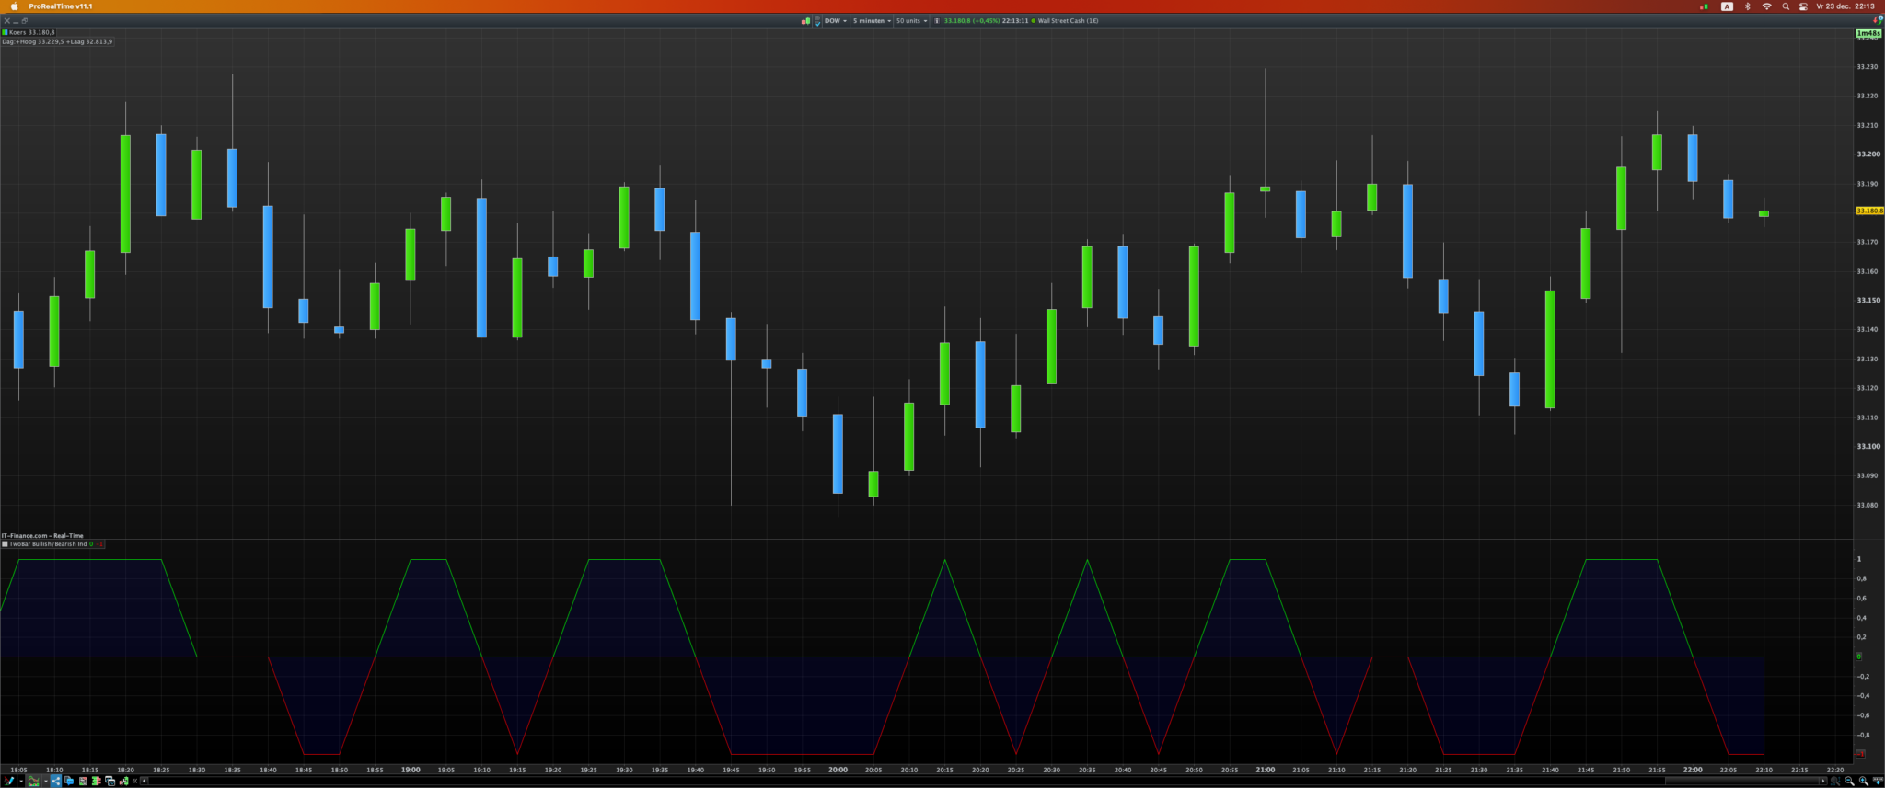Open Spotlight search
This screenshot has height=788, width=1885.
point(1786,6)
